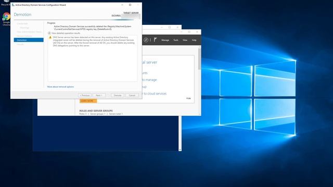The width and height of the screenshot is (333, 187).
Task: Click the Next button in the wizard
Action: [x=99, y=96]
